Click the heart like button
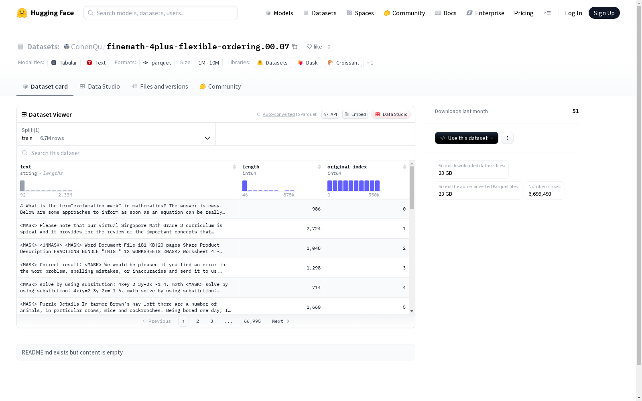This screenshot has height=401, width=642. click(x=314, y=47)
